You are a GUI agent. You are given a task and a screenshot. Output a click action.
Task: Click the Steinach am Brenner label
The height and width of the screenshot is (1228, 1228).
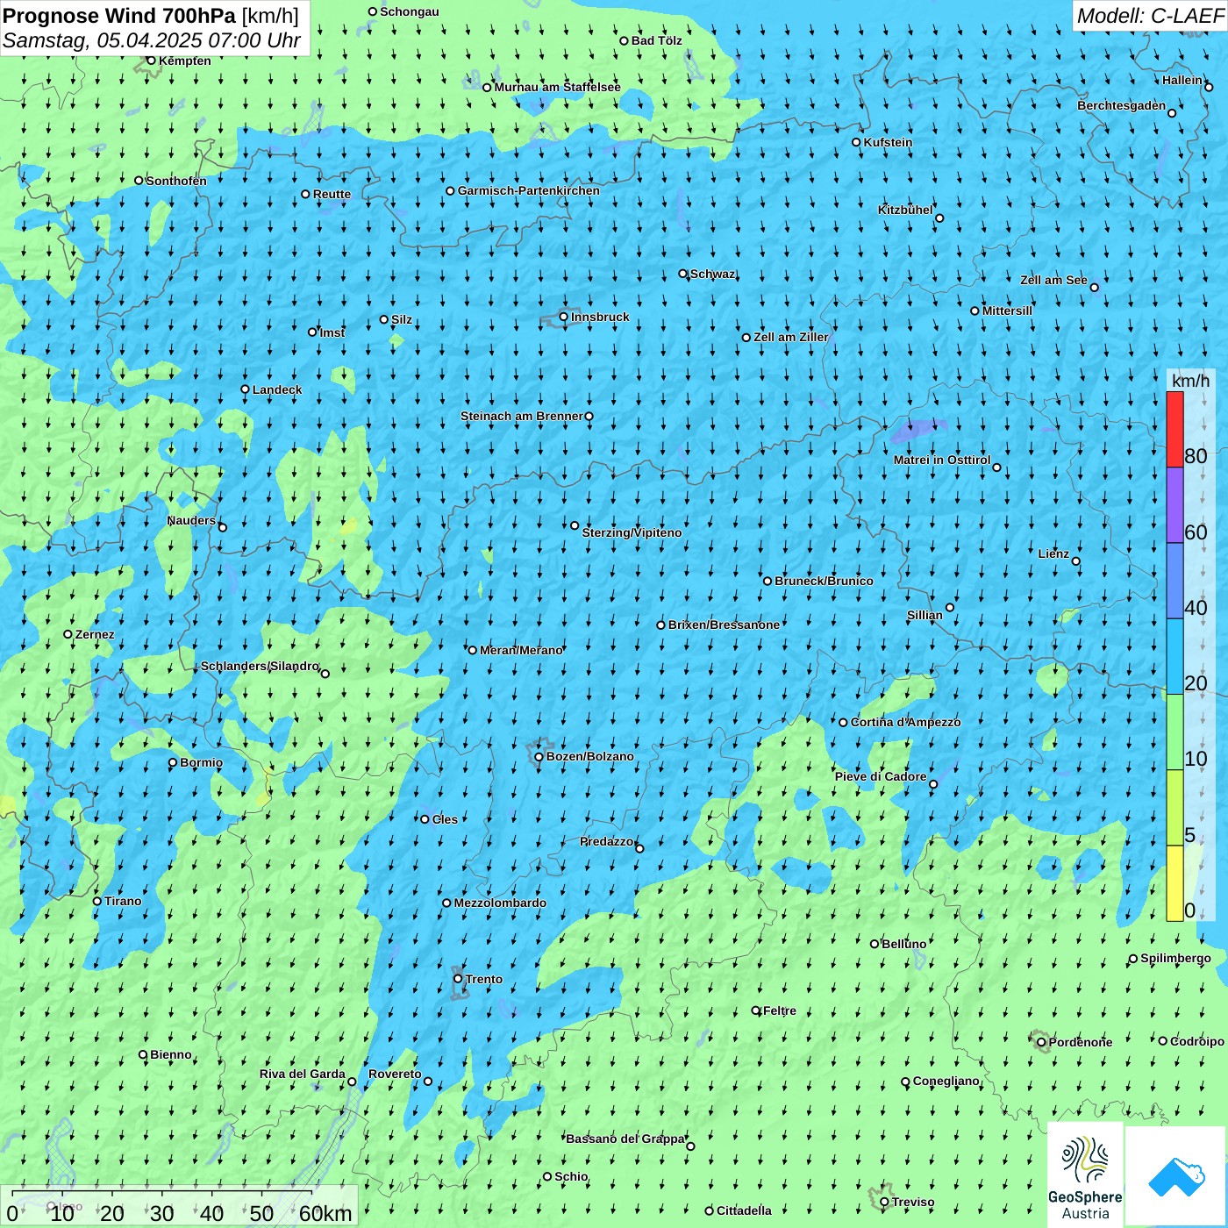click(x=521, y=416)
